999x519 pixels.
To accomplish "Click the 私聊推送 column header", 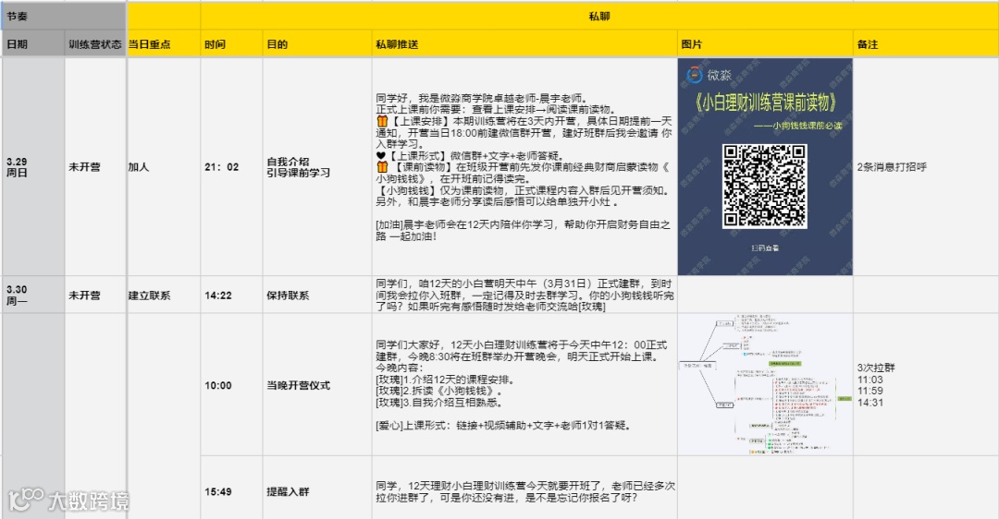I will 524,44.
